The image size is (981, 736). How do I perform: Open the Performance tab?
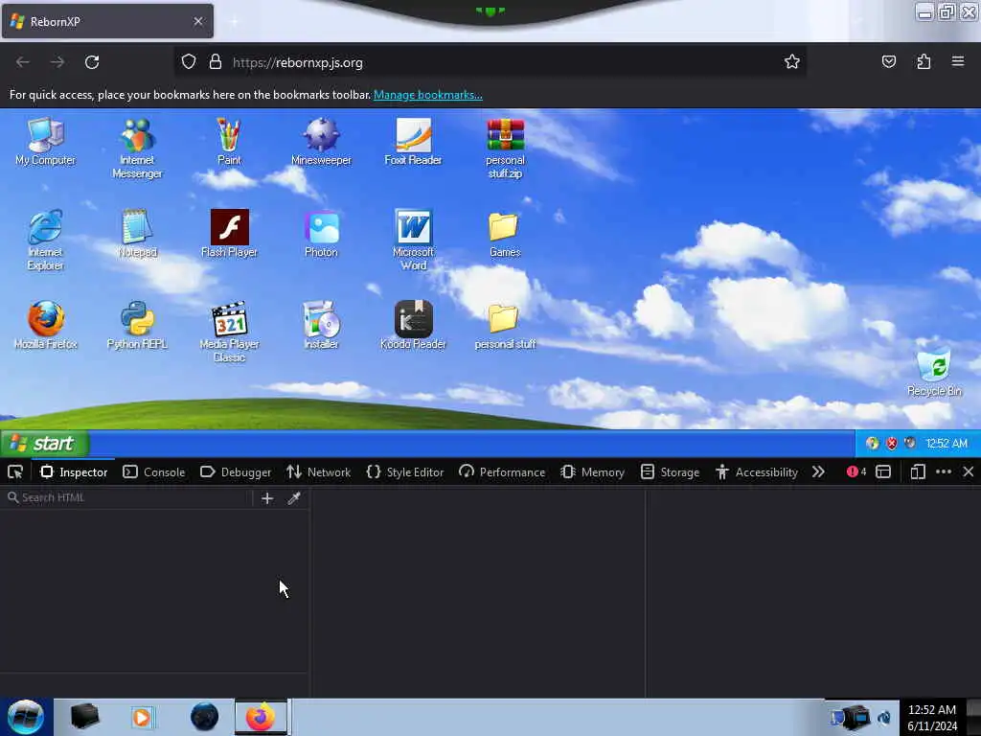(x=502, y=471)
